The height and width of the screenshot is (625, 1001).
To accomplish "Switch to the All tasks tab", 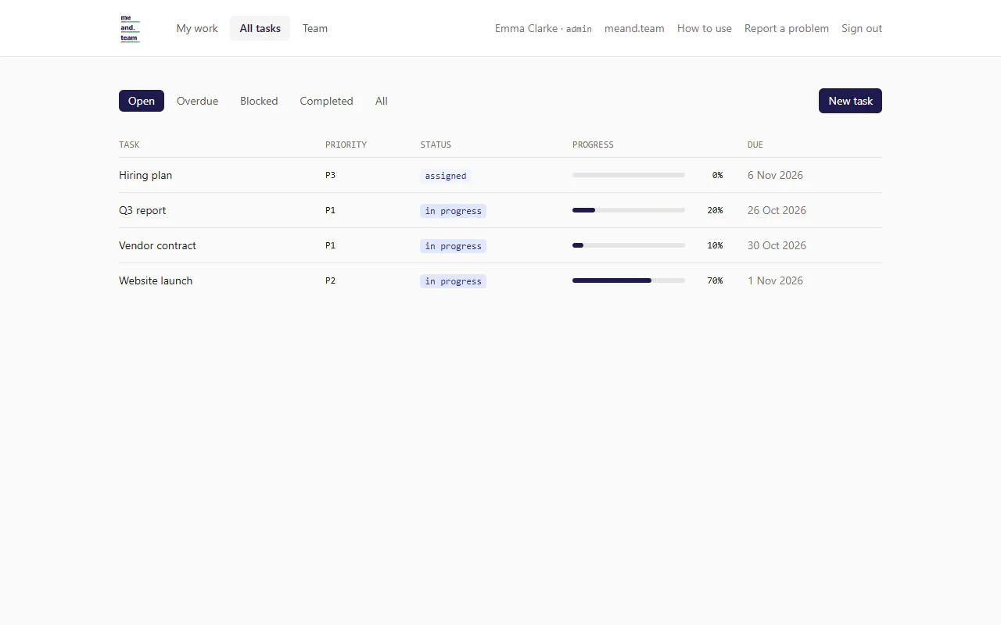I will 260,28.
